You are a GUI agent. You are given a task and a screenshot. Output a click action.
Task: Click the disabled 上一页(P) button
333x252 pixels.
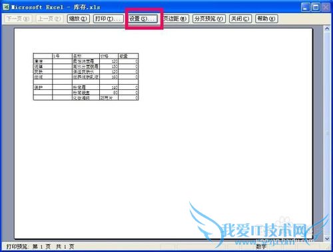coord(50,19)
